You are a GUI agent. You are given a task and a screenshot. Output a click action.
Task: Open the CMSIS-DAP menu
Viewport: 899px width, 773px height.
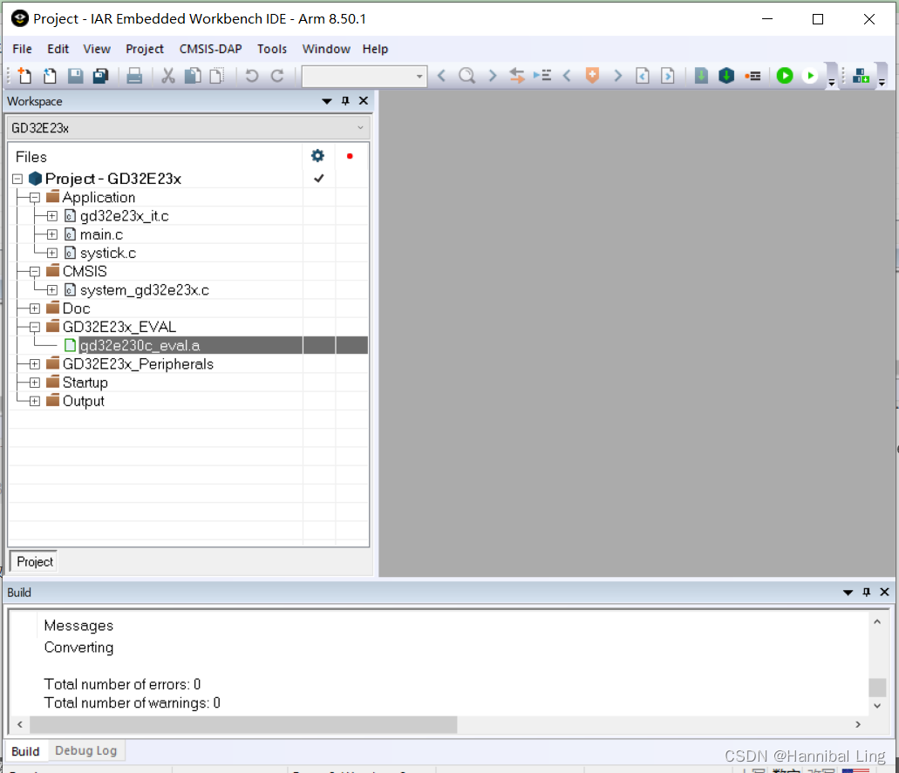pos(210,49)
